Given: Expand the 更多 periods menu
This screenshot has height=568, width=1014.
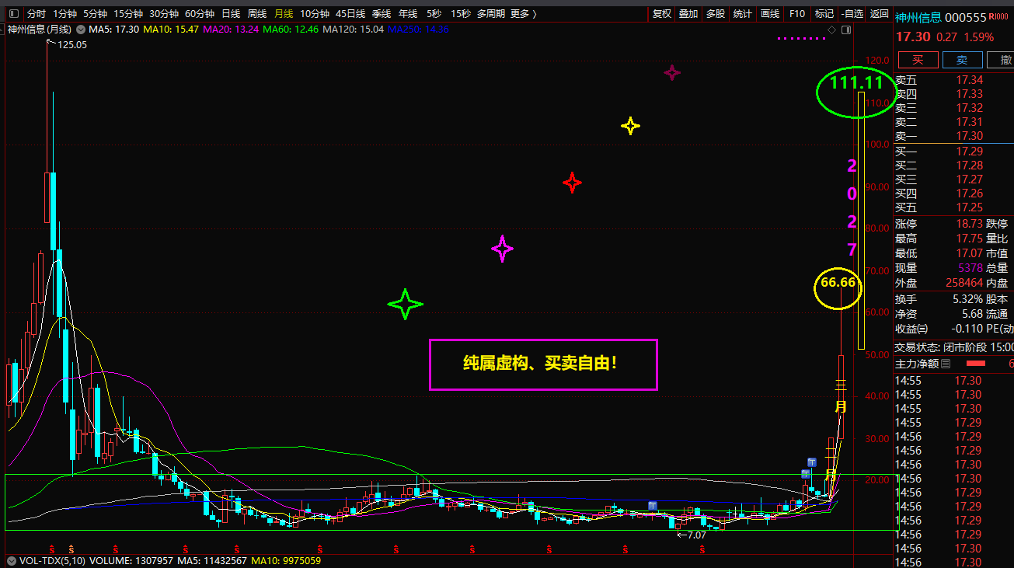Looking at the screenshot, I should click(522, 14).
